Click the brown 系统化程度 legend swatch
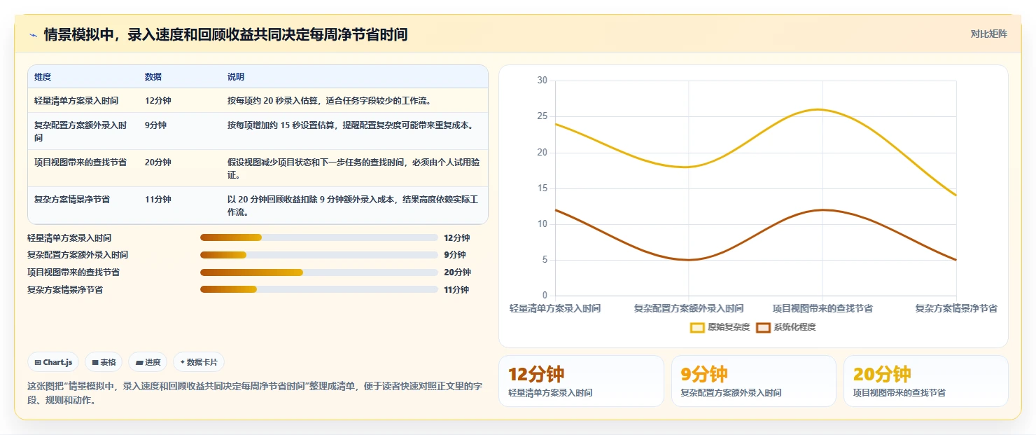The height and width of the screenshot is (435, 1036). pos(764,327)
